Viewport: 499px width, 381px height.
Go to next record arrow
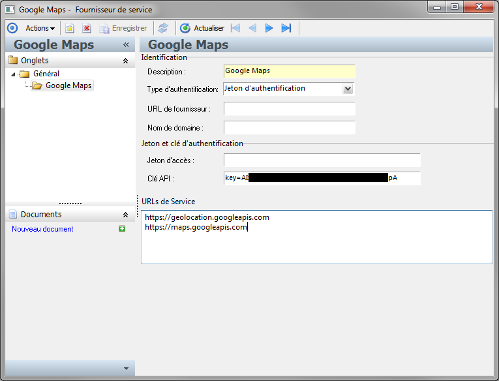[269, 28]
